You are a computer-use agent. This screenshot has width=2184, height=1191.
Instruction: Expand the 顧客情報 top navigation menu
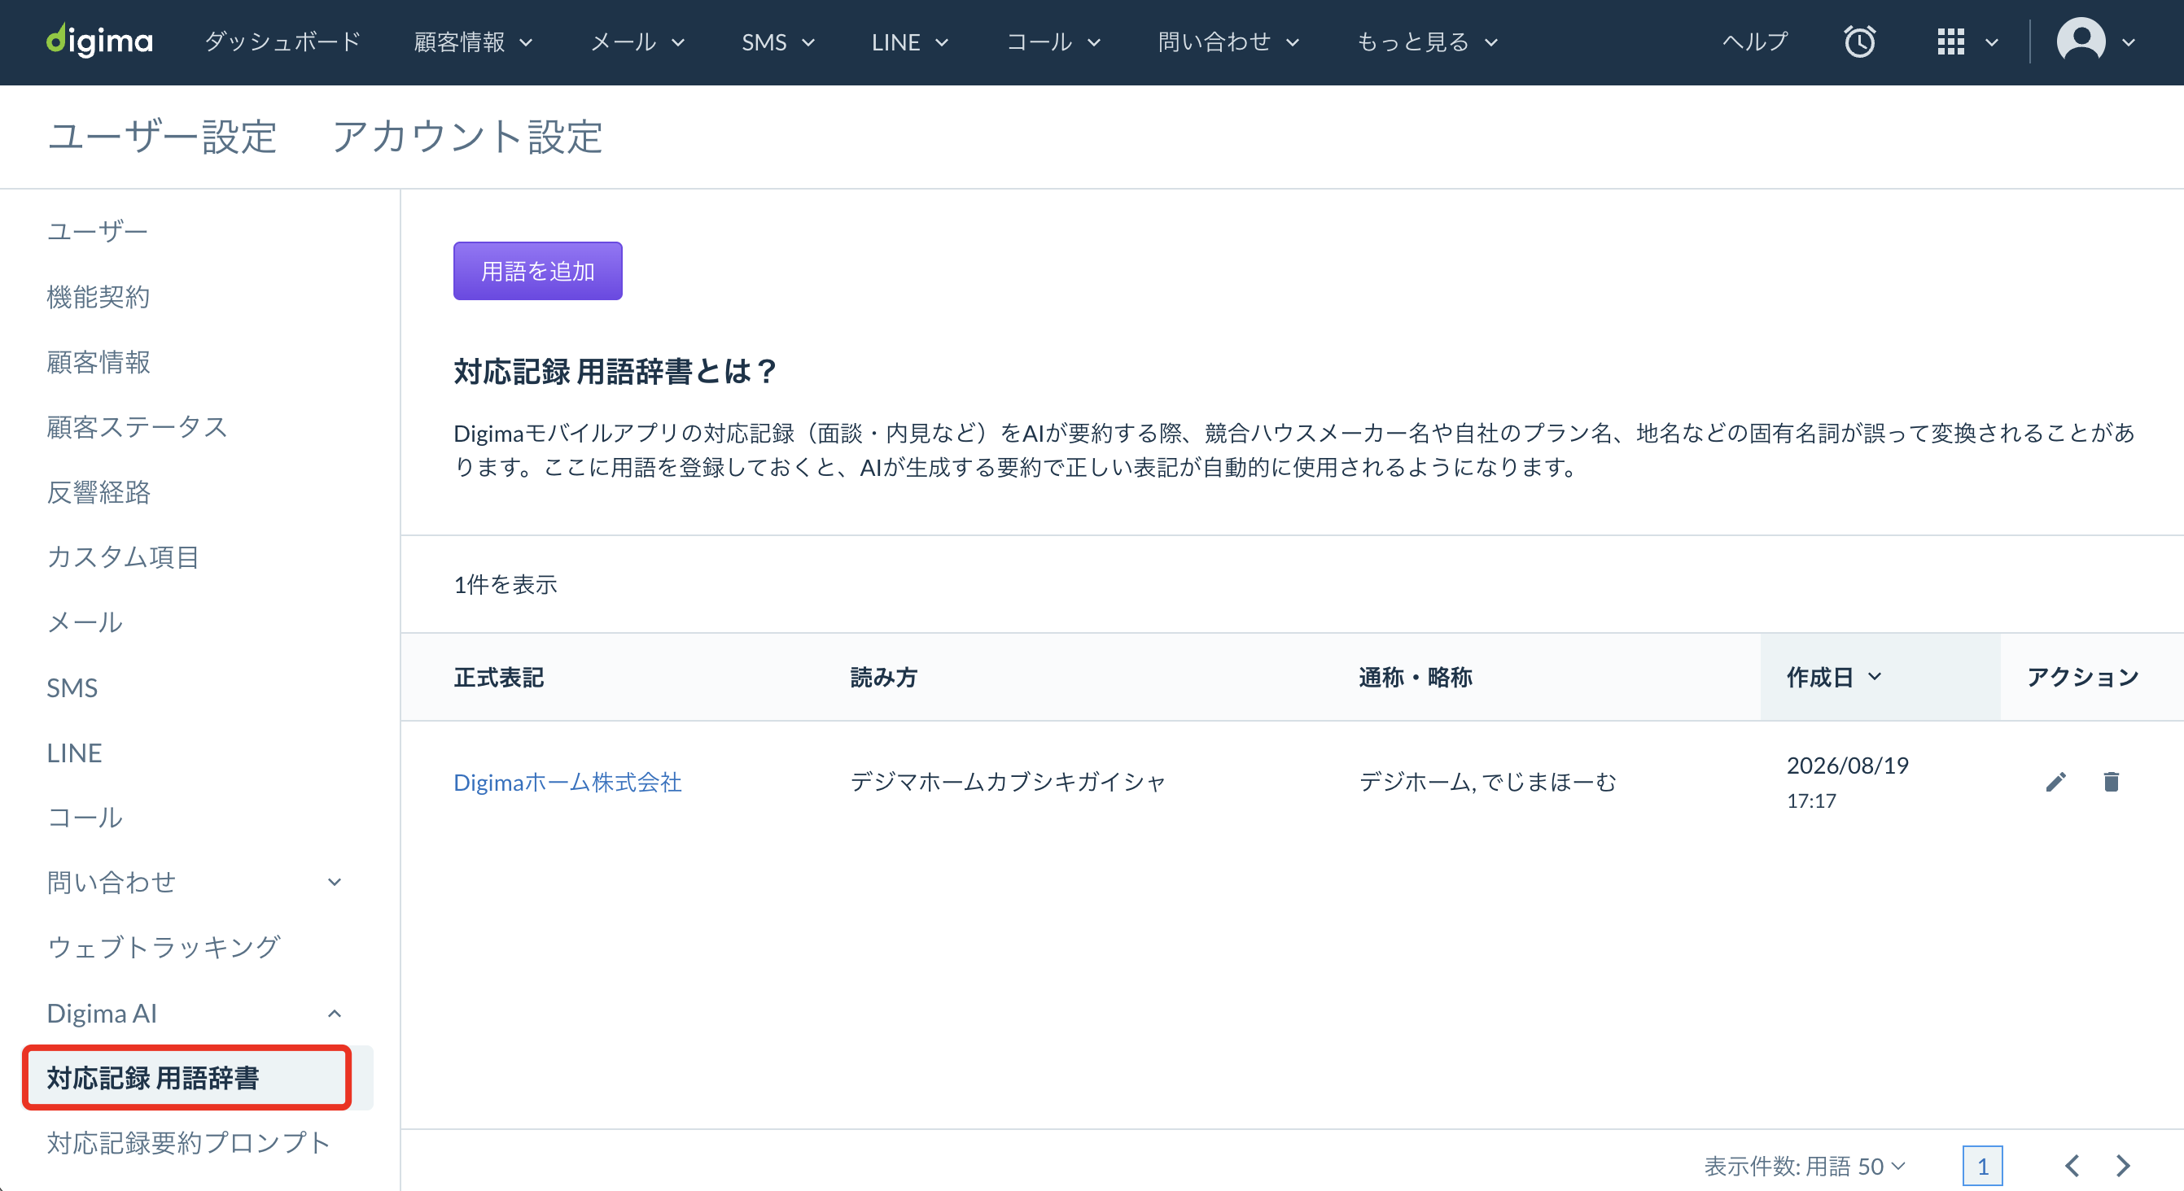pyautogui.click(x=473, y=41)
